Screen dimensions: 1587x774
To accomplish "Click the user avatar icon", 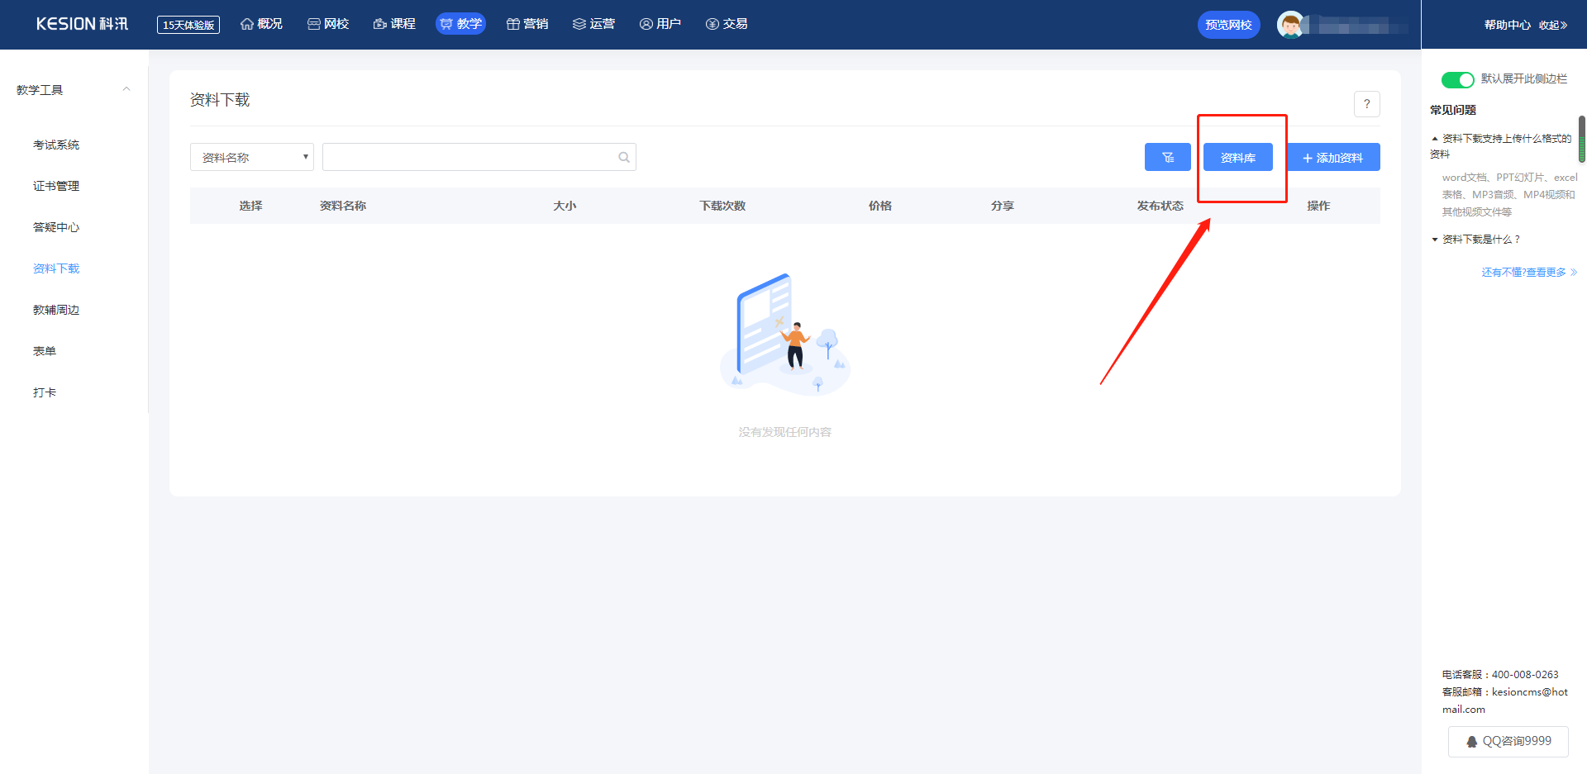I will pos(1290,25).
